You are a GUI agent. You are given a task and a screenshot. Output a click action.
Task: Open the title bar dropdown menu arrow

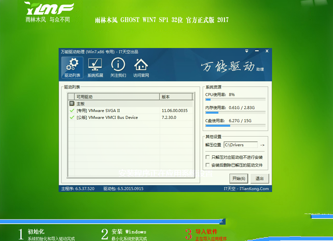(x=247, y=51)
